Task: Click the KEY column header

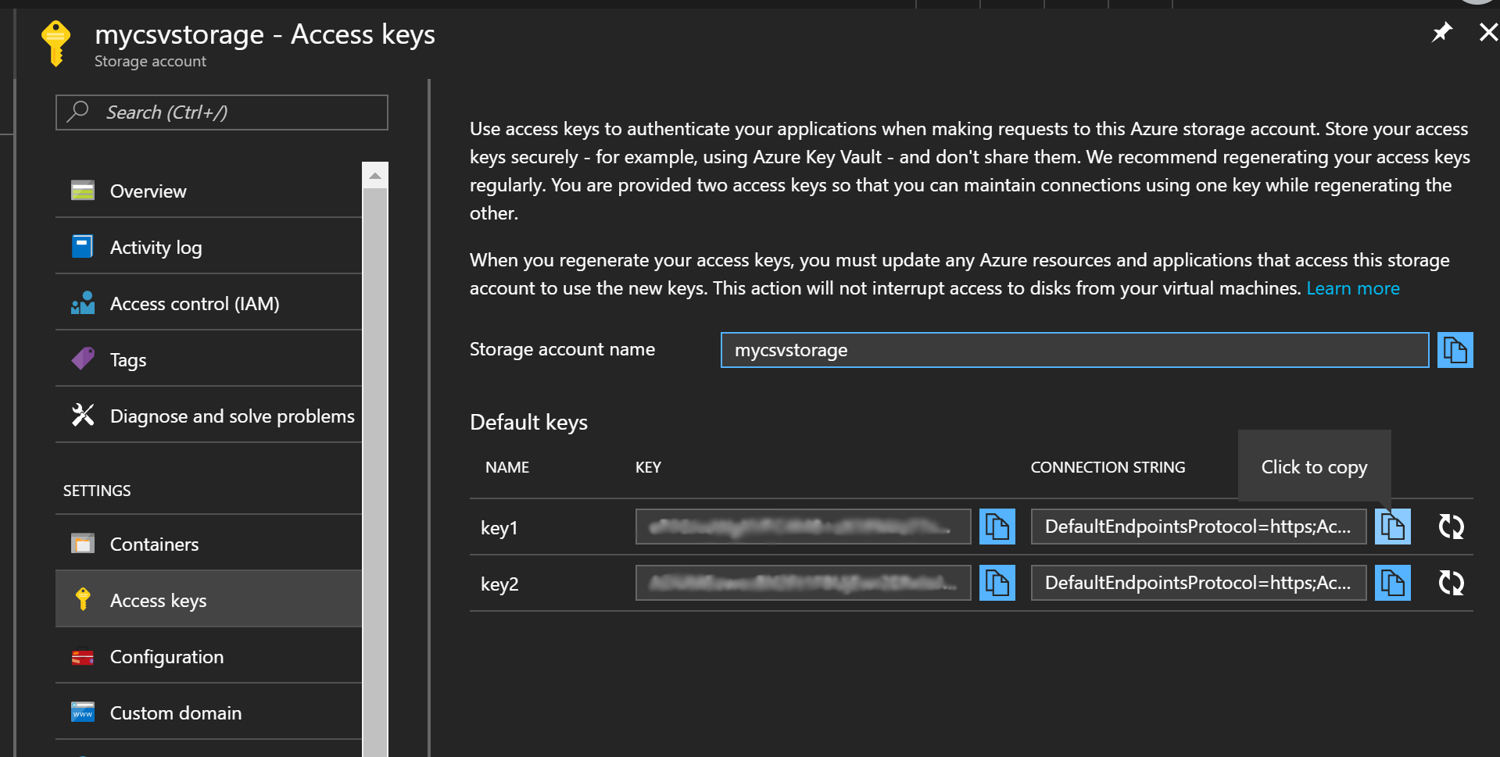Action: click(x=648, y=467)
